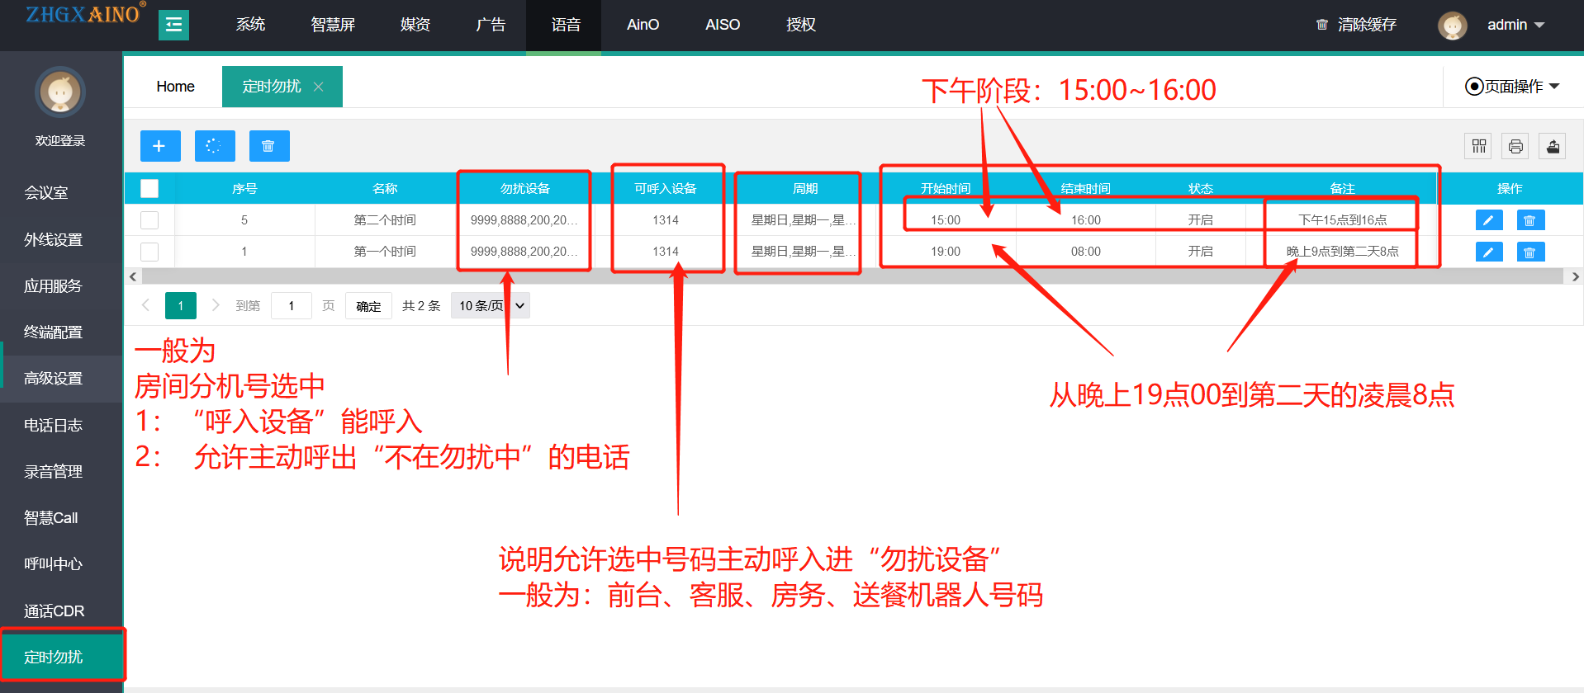Open the Home tab
Image resolution: width=1584 pixels, height=693 pixels.
[x=175, y=87]
